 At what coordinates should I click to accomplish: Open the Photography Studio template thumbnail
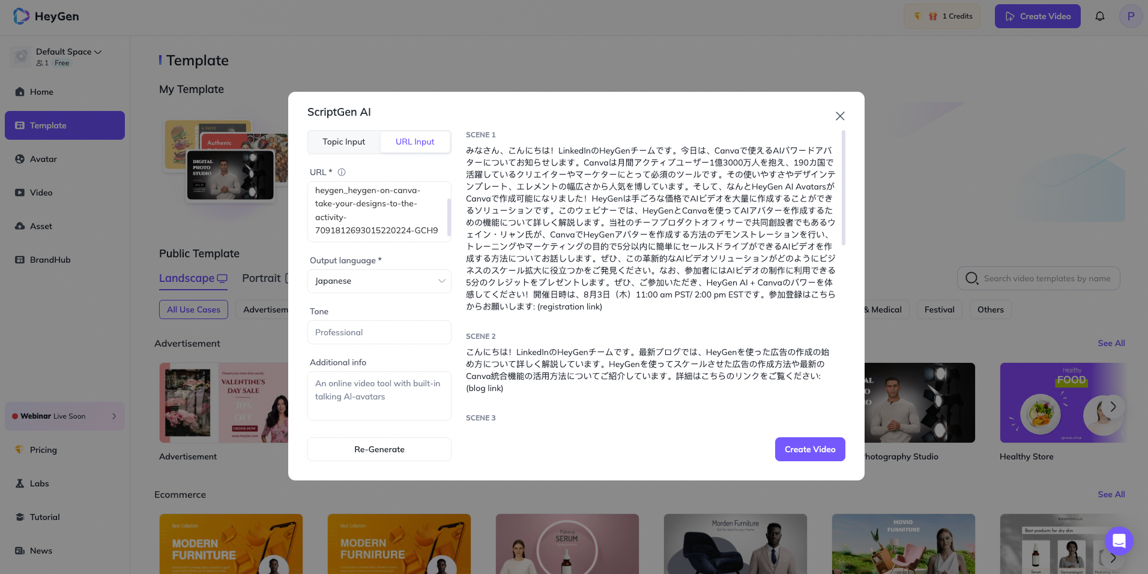click(920, 402)
